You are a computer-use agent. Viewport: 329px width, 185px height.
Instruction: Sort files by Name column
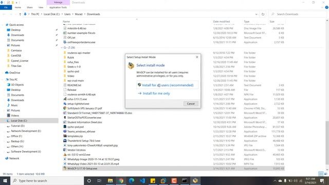click(x=66, y=22)
